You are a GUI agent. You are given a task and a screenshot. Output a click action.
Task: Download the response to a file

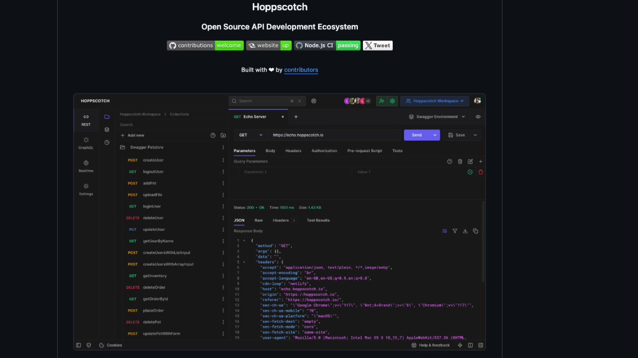(465, 231)
